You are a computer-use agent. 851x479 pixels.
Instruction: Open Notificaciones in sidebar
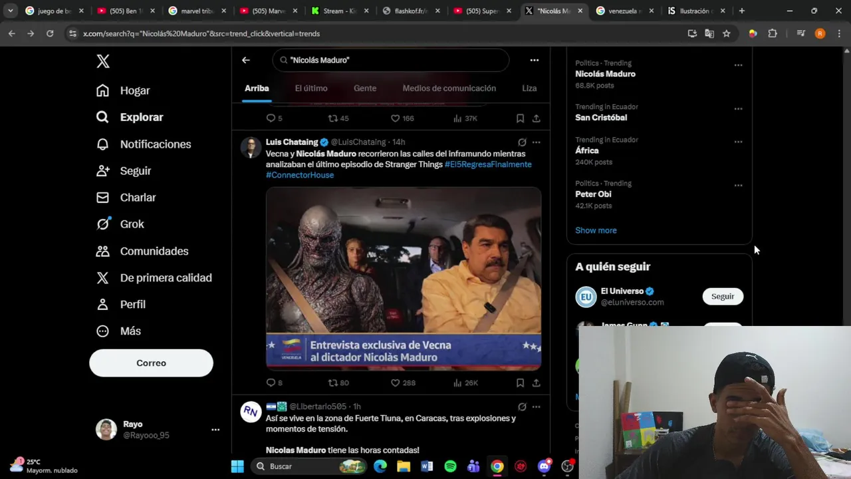pos(143,144)
